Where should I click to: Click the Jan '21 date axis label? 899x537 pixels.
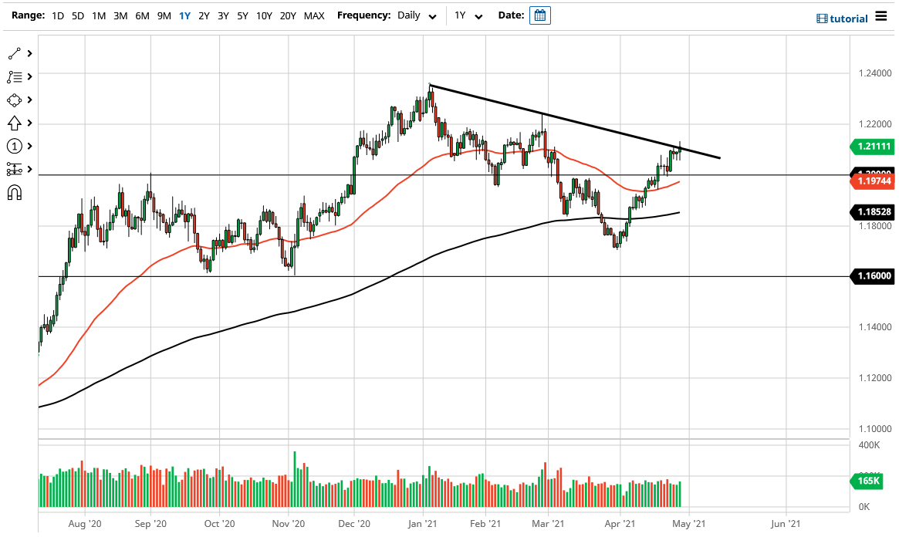(x=423, y=523)
